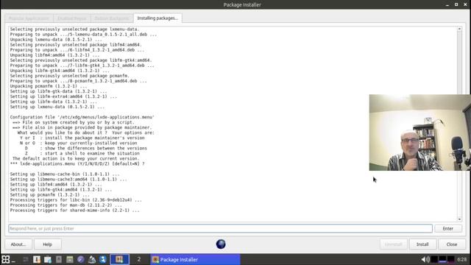Click the About... button
The image size is (471, 265).
[x=18, y=244]
